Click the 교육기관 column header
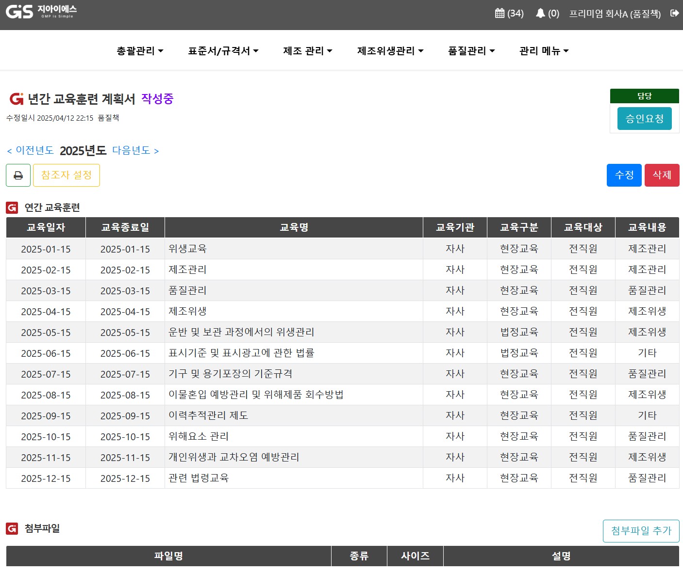Screen dimensions: 683x573 455,227
